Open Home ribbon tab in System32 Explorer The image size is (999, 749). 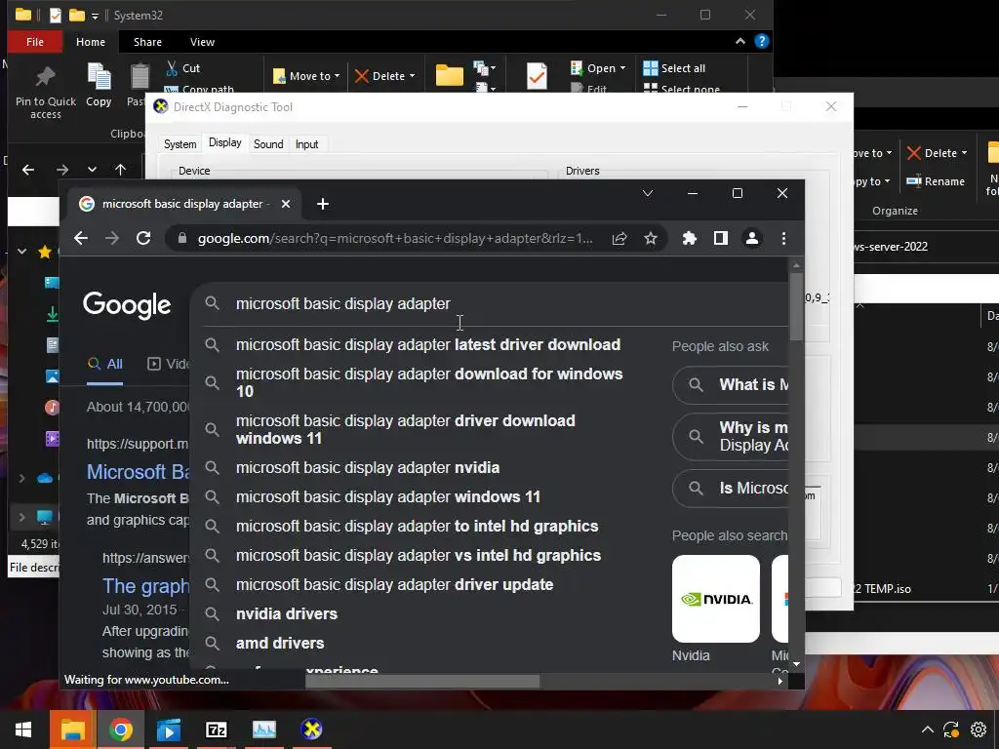91,42
